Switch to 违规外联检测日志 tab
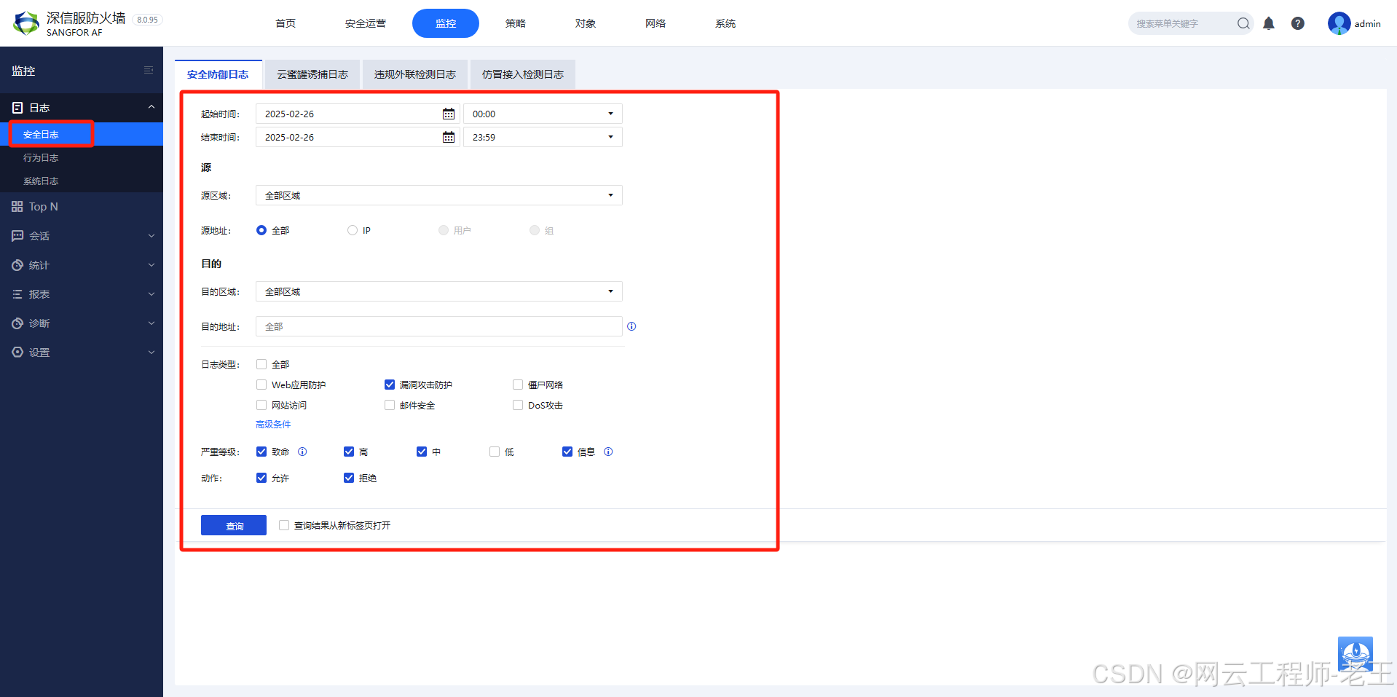 coord(415,74)
